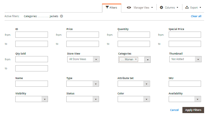Expand the Categories dropdown arrow
Screen dimensions: 209x118
[148, 59]
